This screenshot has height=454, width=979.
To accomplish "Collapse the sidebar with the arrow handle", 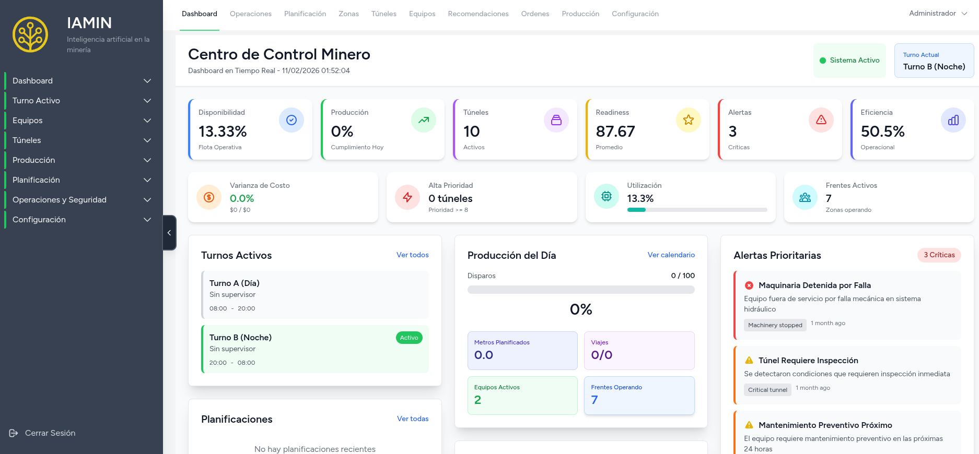I will (x=169, y=233).
